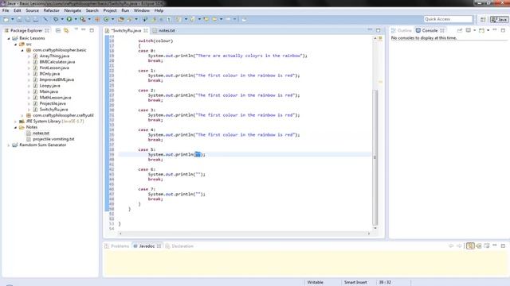The image size is (510, 286).
Task: Open the Open Console dropdown arrow
Action: tap(488, 30)
